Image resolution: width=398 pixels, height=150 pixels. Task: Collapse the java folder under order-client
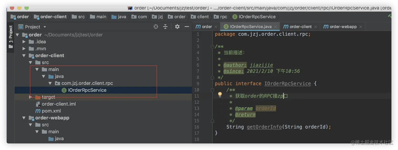pyautogui.click(x=44, y=76)
